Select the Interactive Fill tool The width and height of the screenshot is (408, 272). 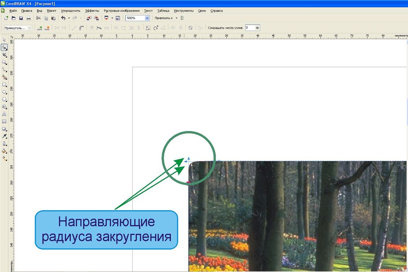pyautogui.click(x=4, y=158)
